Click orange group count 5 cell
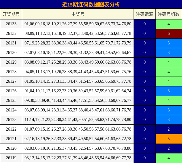This screenshot has height=163, width=182. coord(169,139)
